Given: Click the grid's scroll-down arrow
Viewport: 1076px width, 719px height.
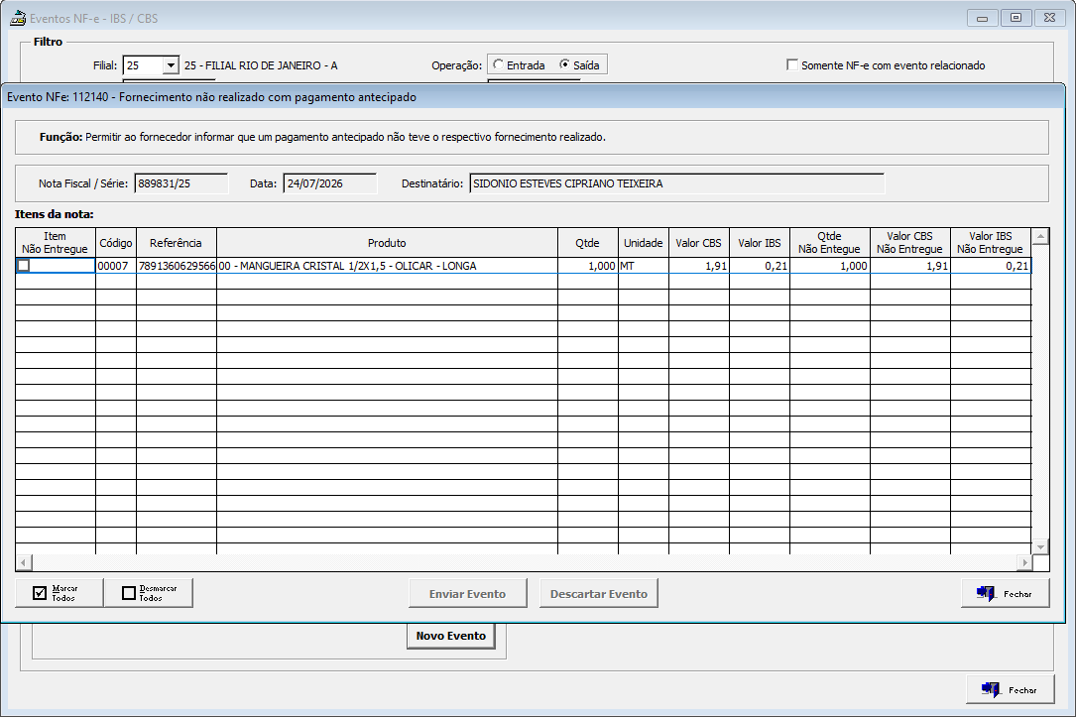Looking at the screenshot, I should (x=1040, y=546).
